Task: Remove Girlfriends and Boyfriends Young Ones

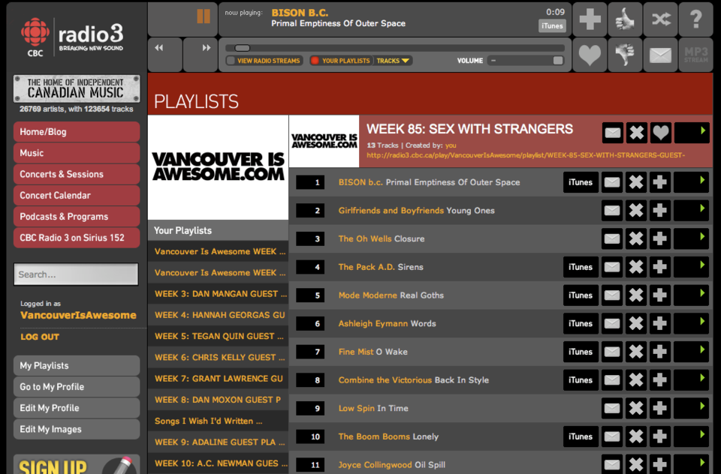Action: pos(636,210)
